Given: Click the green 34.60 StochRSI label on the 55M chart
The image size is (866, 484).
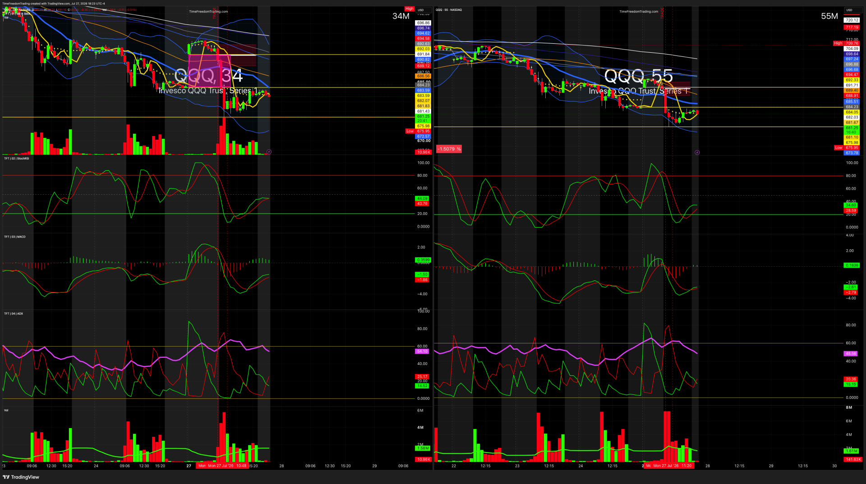Looking at the screenshot, I should [851, 205].
